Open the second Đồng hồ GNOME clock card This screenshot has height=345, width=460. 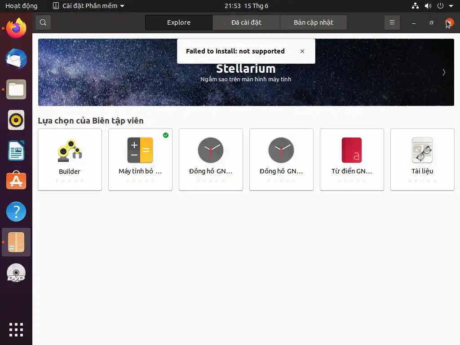[281, 159]
